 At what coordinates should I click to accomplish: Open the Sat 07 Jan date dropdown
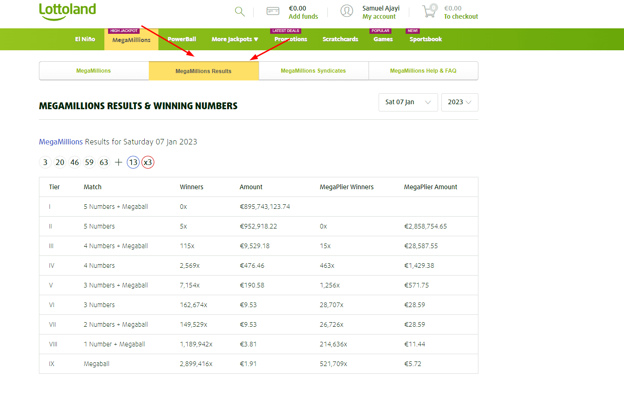click(x=408, y=102)
